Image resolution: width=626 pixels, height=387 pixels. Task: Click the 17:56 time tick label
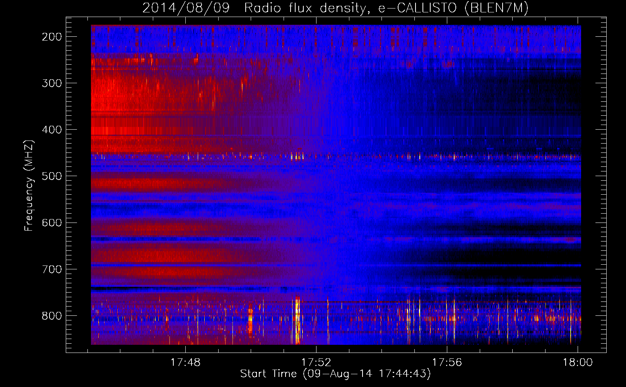pyautogui.click(x=447, y=362)
